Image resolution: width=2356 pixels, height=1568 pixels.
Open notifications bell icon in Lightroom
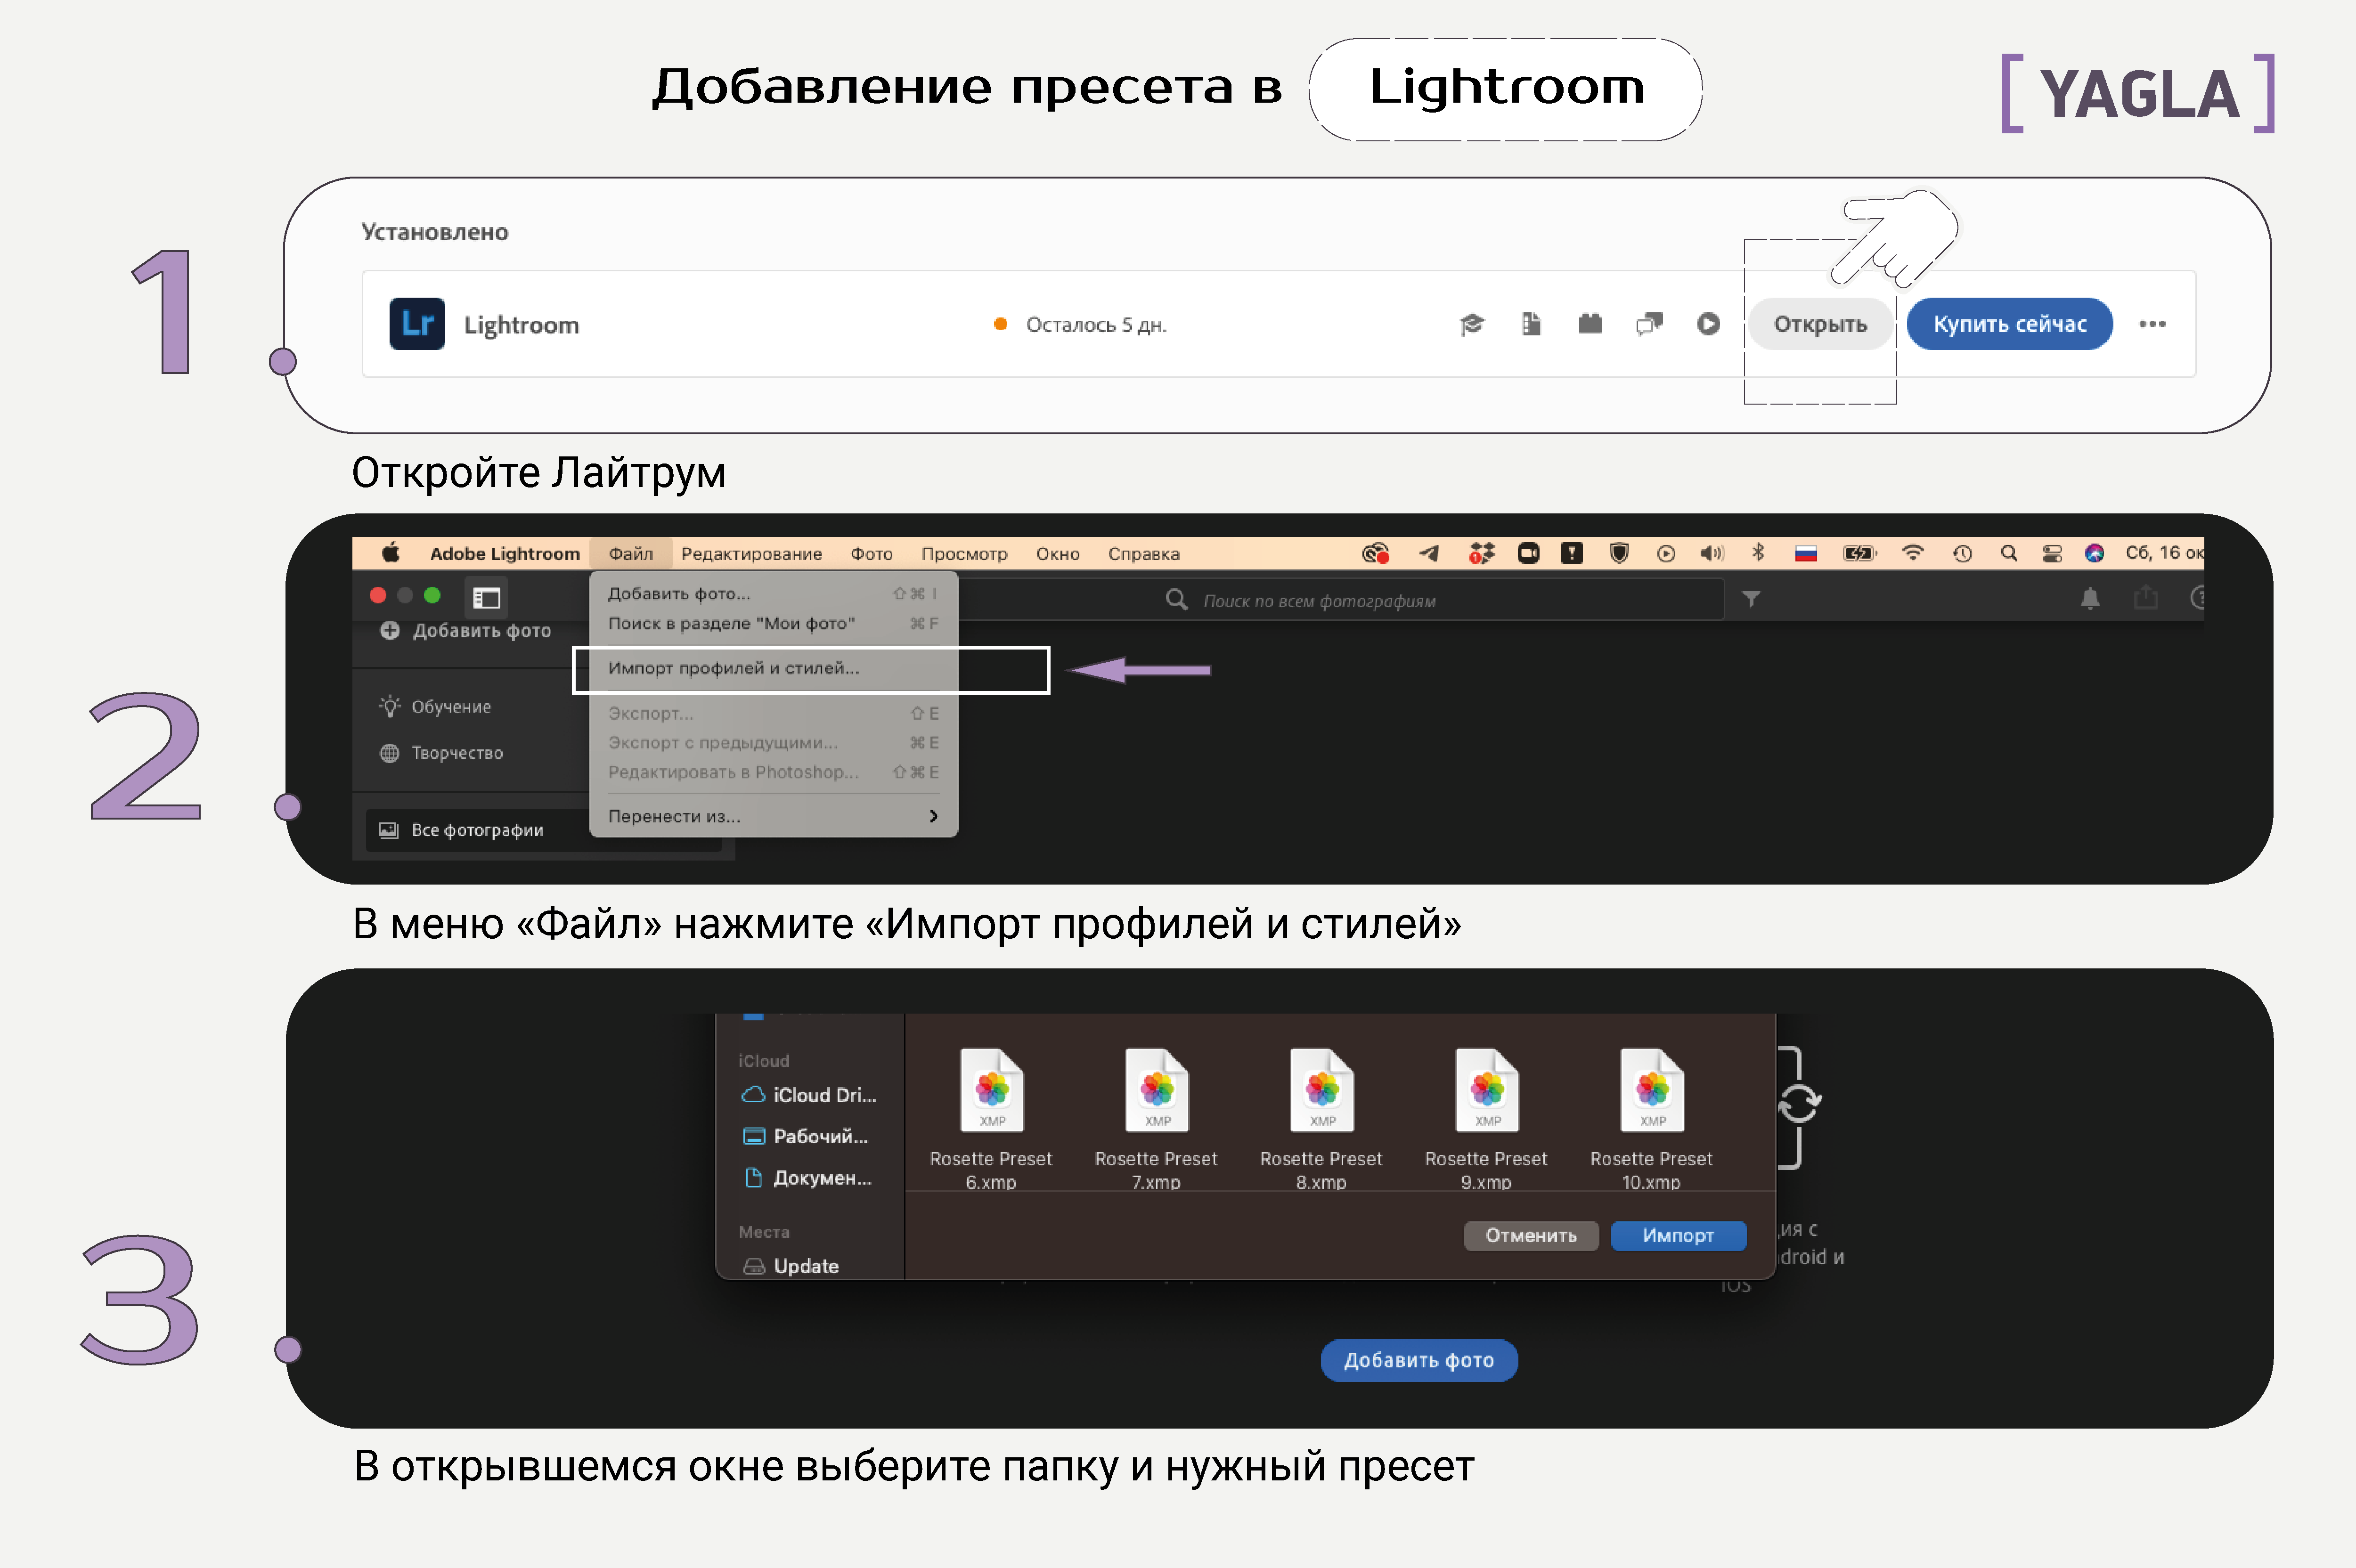[x=2090, y=599]
